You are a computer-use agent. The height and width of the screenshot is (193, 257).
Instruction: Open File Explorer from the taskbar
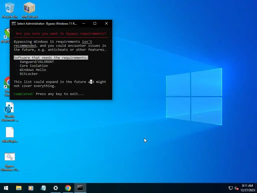pos(19,188)
